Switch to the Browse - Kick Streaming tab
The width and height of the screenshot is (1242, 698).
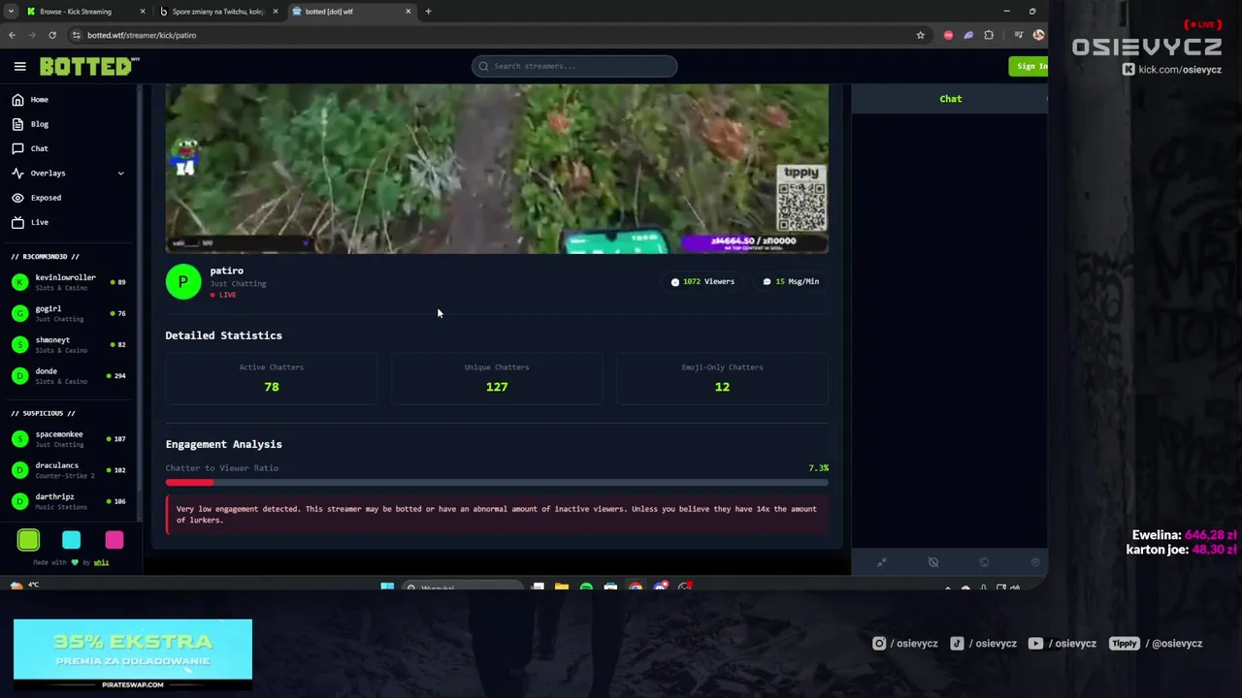point(85,12)
